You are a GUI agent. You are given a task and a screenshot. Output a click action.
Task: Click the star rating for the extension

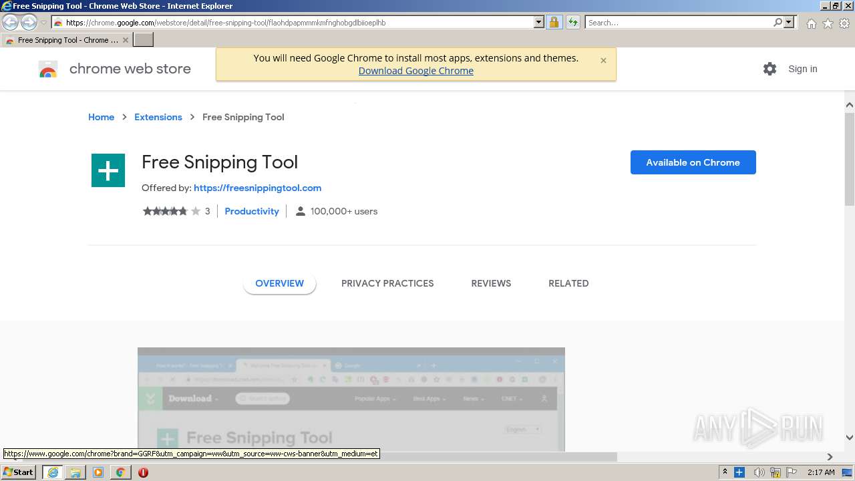pyautogui.click(x=172, y=211)
